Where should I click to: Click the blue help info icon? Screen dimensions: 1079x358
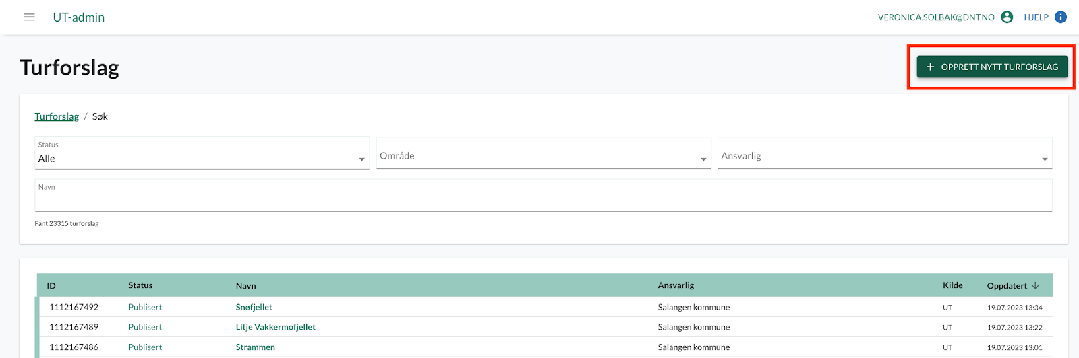pyautogui.click(x=1061, y=17)
